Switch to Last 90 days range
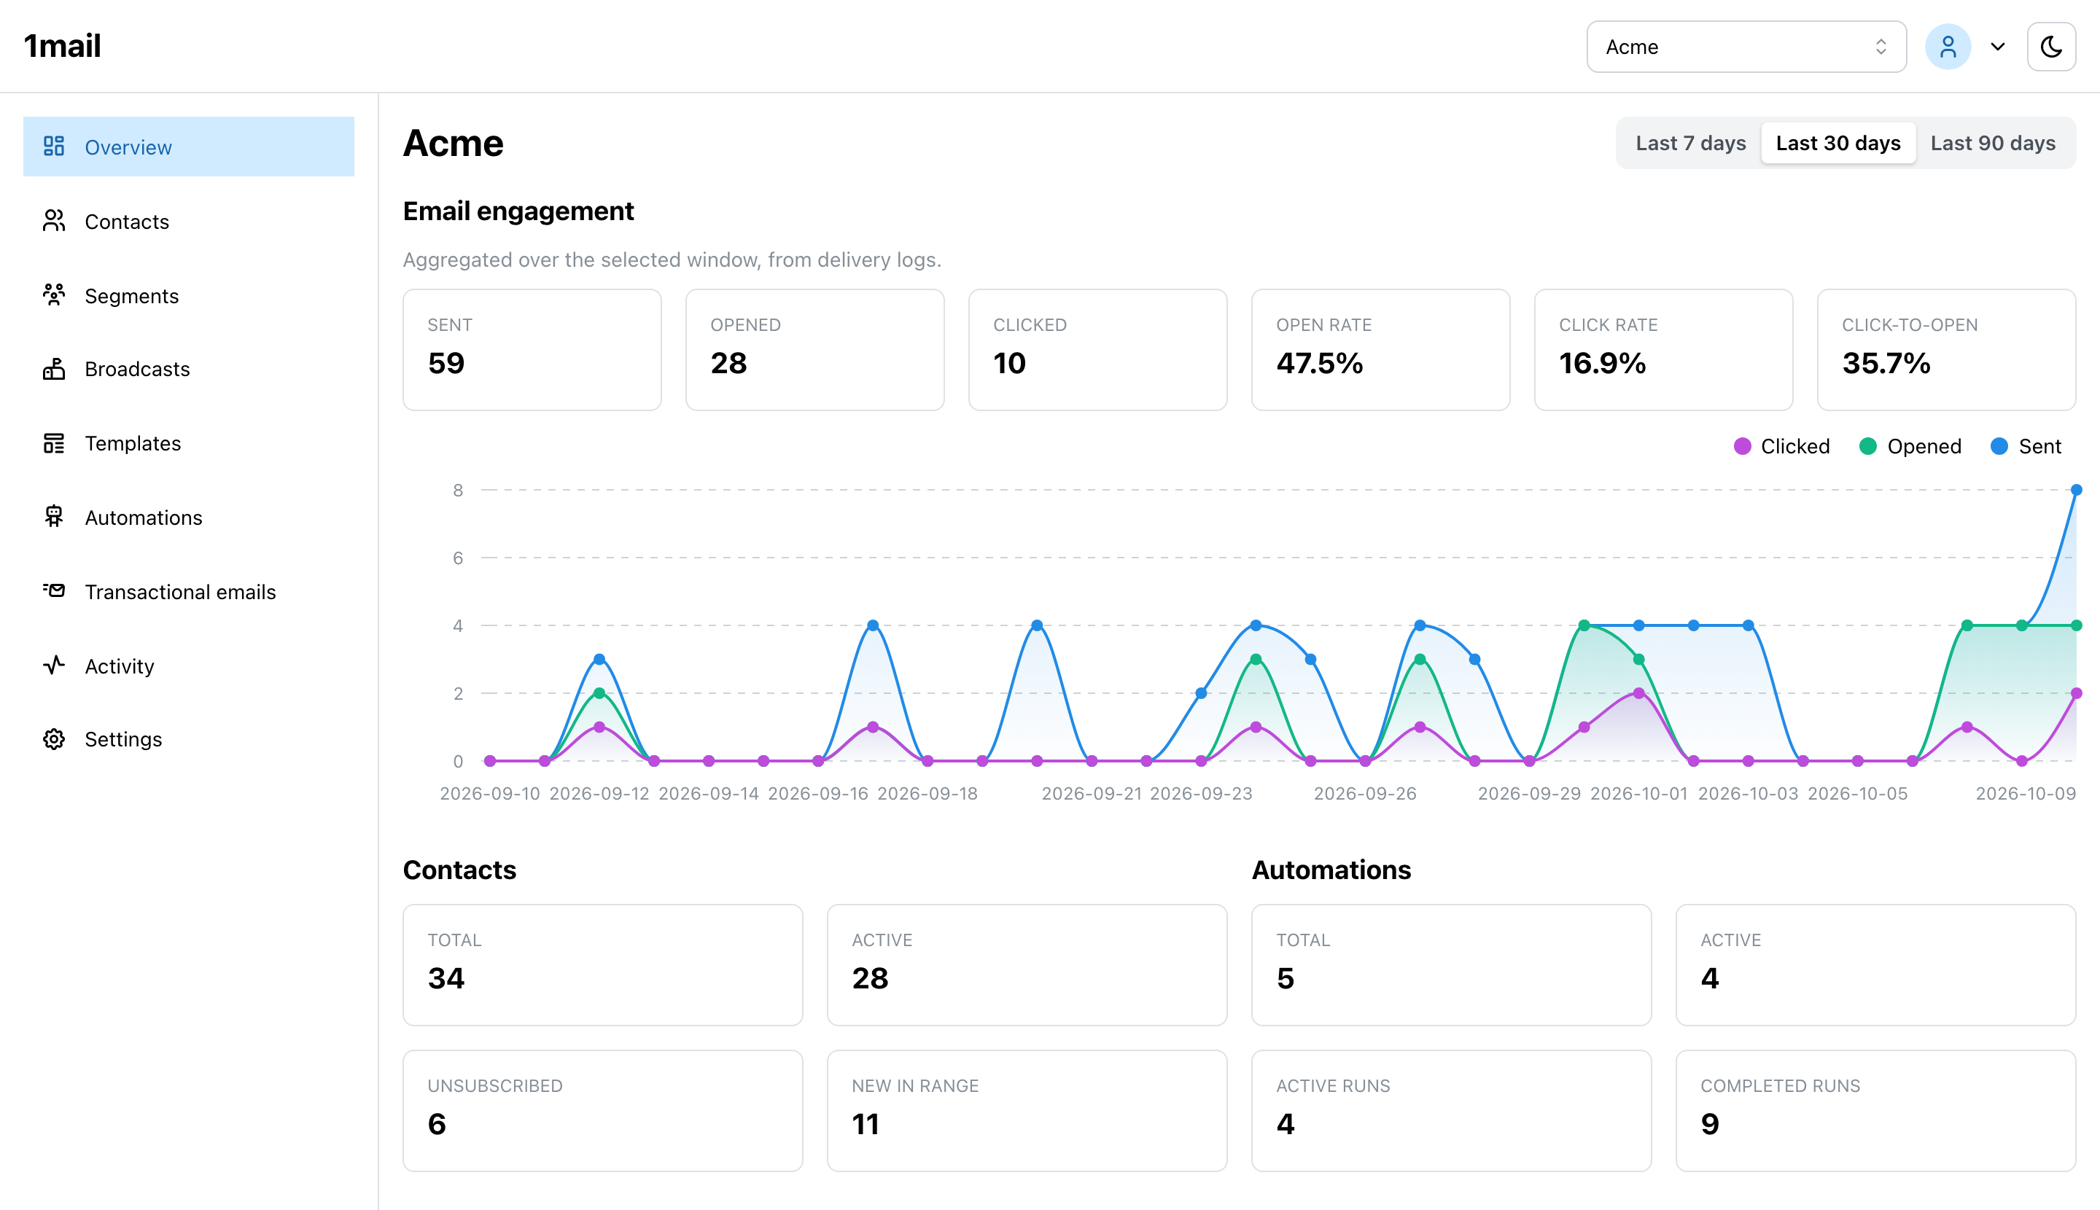The image size is (2100, 1210). coord(1993,143)
